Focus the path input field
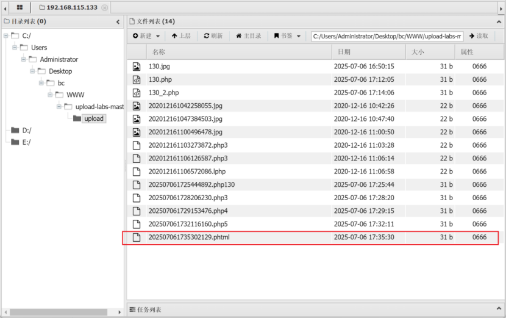 387,36
